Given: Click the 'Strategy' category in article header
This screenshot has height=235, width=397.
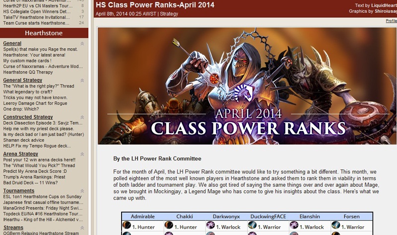Looking at the screenshot, I should pyautogui.click(x=169, y=14).
